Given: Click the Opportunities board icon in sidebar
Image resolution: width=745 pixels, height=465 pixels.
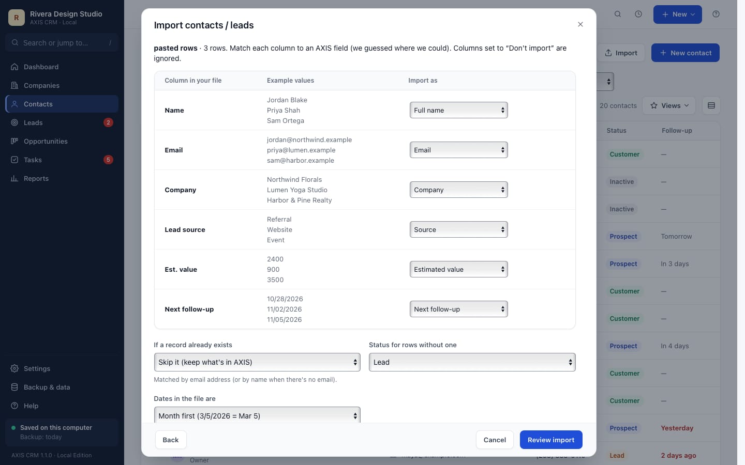Looking at the screenshot, I should coord(14,141).
